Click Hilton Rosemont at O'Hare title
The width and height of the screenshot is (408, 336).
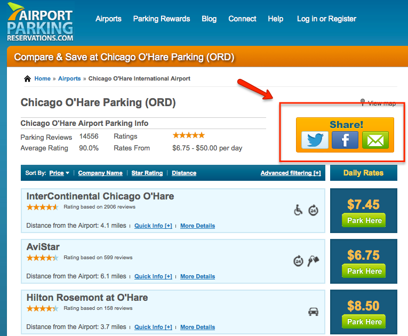point(87,298)
